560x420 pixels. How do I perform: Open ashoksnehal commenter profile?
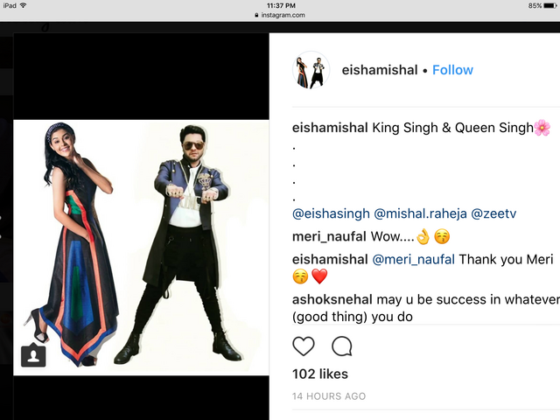point(332,299)
